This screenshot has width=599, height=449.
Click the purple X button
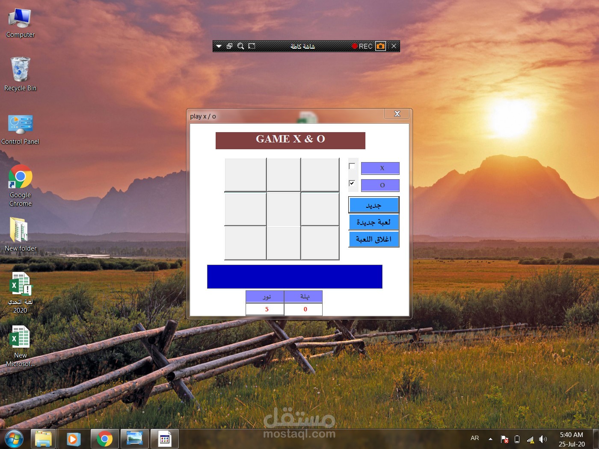coord(380,168)
